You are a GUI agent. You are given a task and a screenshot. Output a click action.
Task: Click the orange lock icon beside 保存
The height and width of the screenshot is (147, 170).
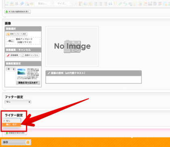pyautogui.click(x=28, y=142)
